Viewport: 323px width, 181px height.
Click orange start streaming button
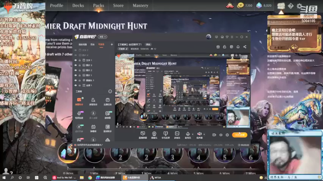pos(239,135)
